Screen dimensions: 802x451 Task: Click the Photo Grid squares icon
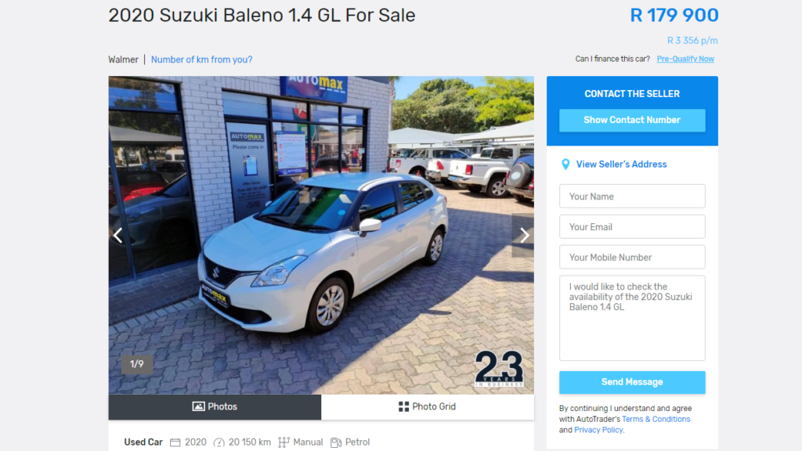(403, 406)
